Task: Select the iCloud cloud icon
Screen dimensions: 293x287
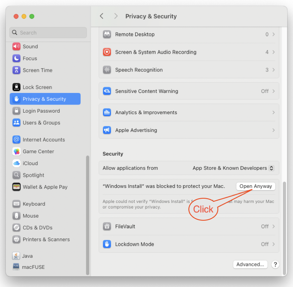Action: (17, 163)
